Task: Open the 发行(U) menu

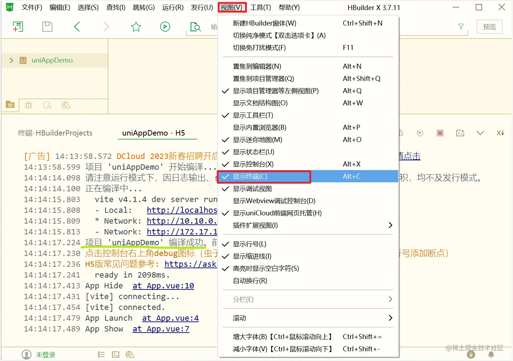Action: click(x=202, y=8)
